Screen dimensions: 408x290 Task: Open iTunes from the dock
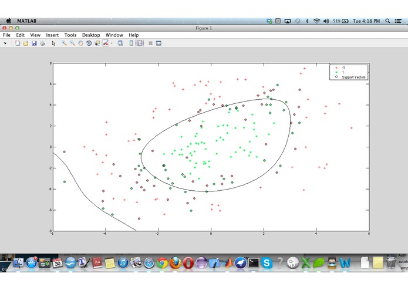[x=123, y=262]
